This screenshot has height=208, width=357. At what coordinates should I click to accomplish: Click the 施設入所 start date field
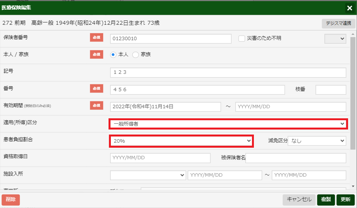[x=225, y=175]
